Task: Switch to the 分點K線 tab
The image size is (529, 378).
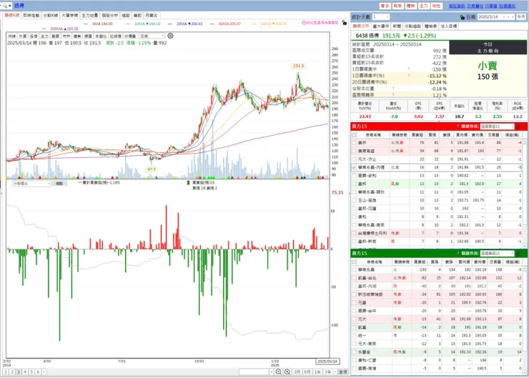Action: 50,16
